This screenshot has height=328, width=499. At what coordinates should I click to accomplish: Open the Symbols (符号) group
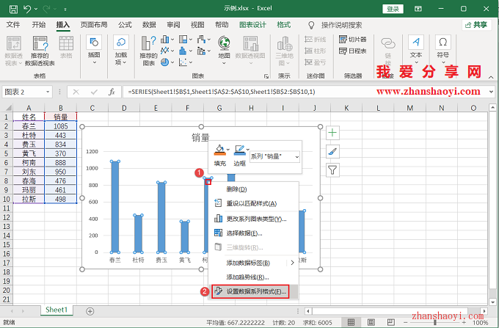pyautogui.click(x=442, y=49)
